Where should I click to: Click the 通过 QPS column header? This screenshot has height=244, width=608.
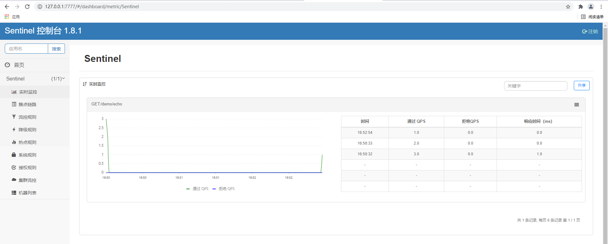point(416,122)
